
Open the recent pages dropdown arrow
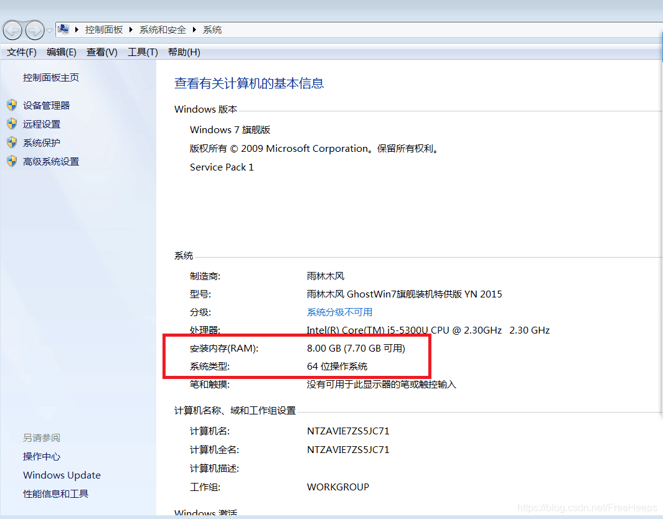coord(49,30)
